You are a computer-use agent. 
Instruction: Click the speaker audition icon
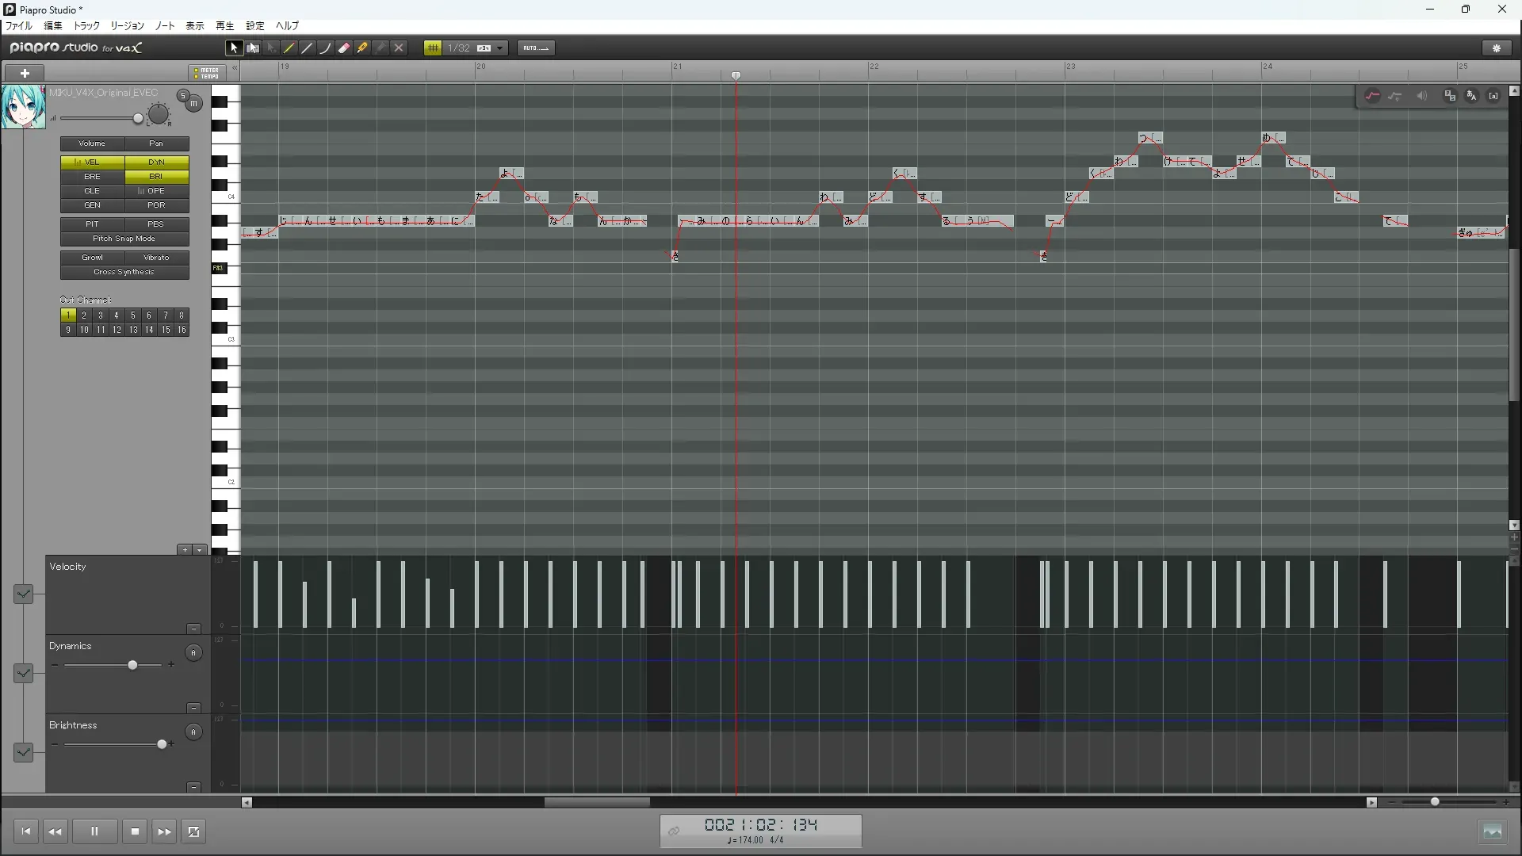click(x=1421, y=96)
